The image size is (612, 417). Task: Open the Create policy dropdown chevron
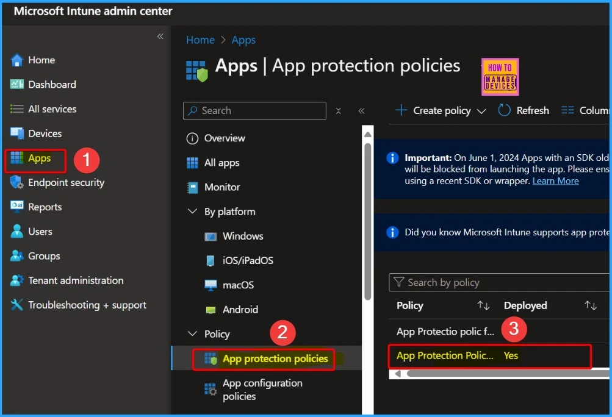(481, 111)
